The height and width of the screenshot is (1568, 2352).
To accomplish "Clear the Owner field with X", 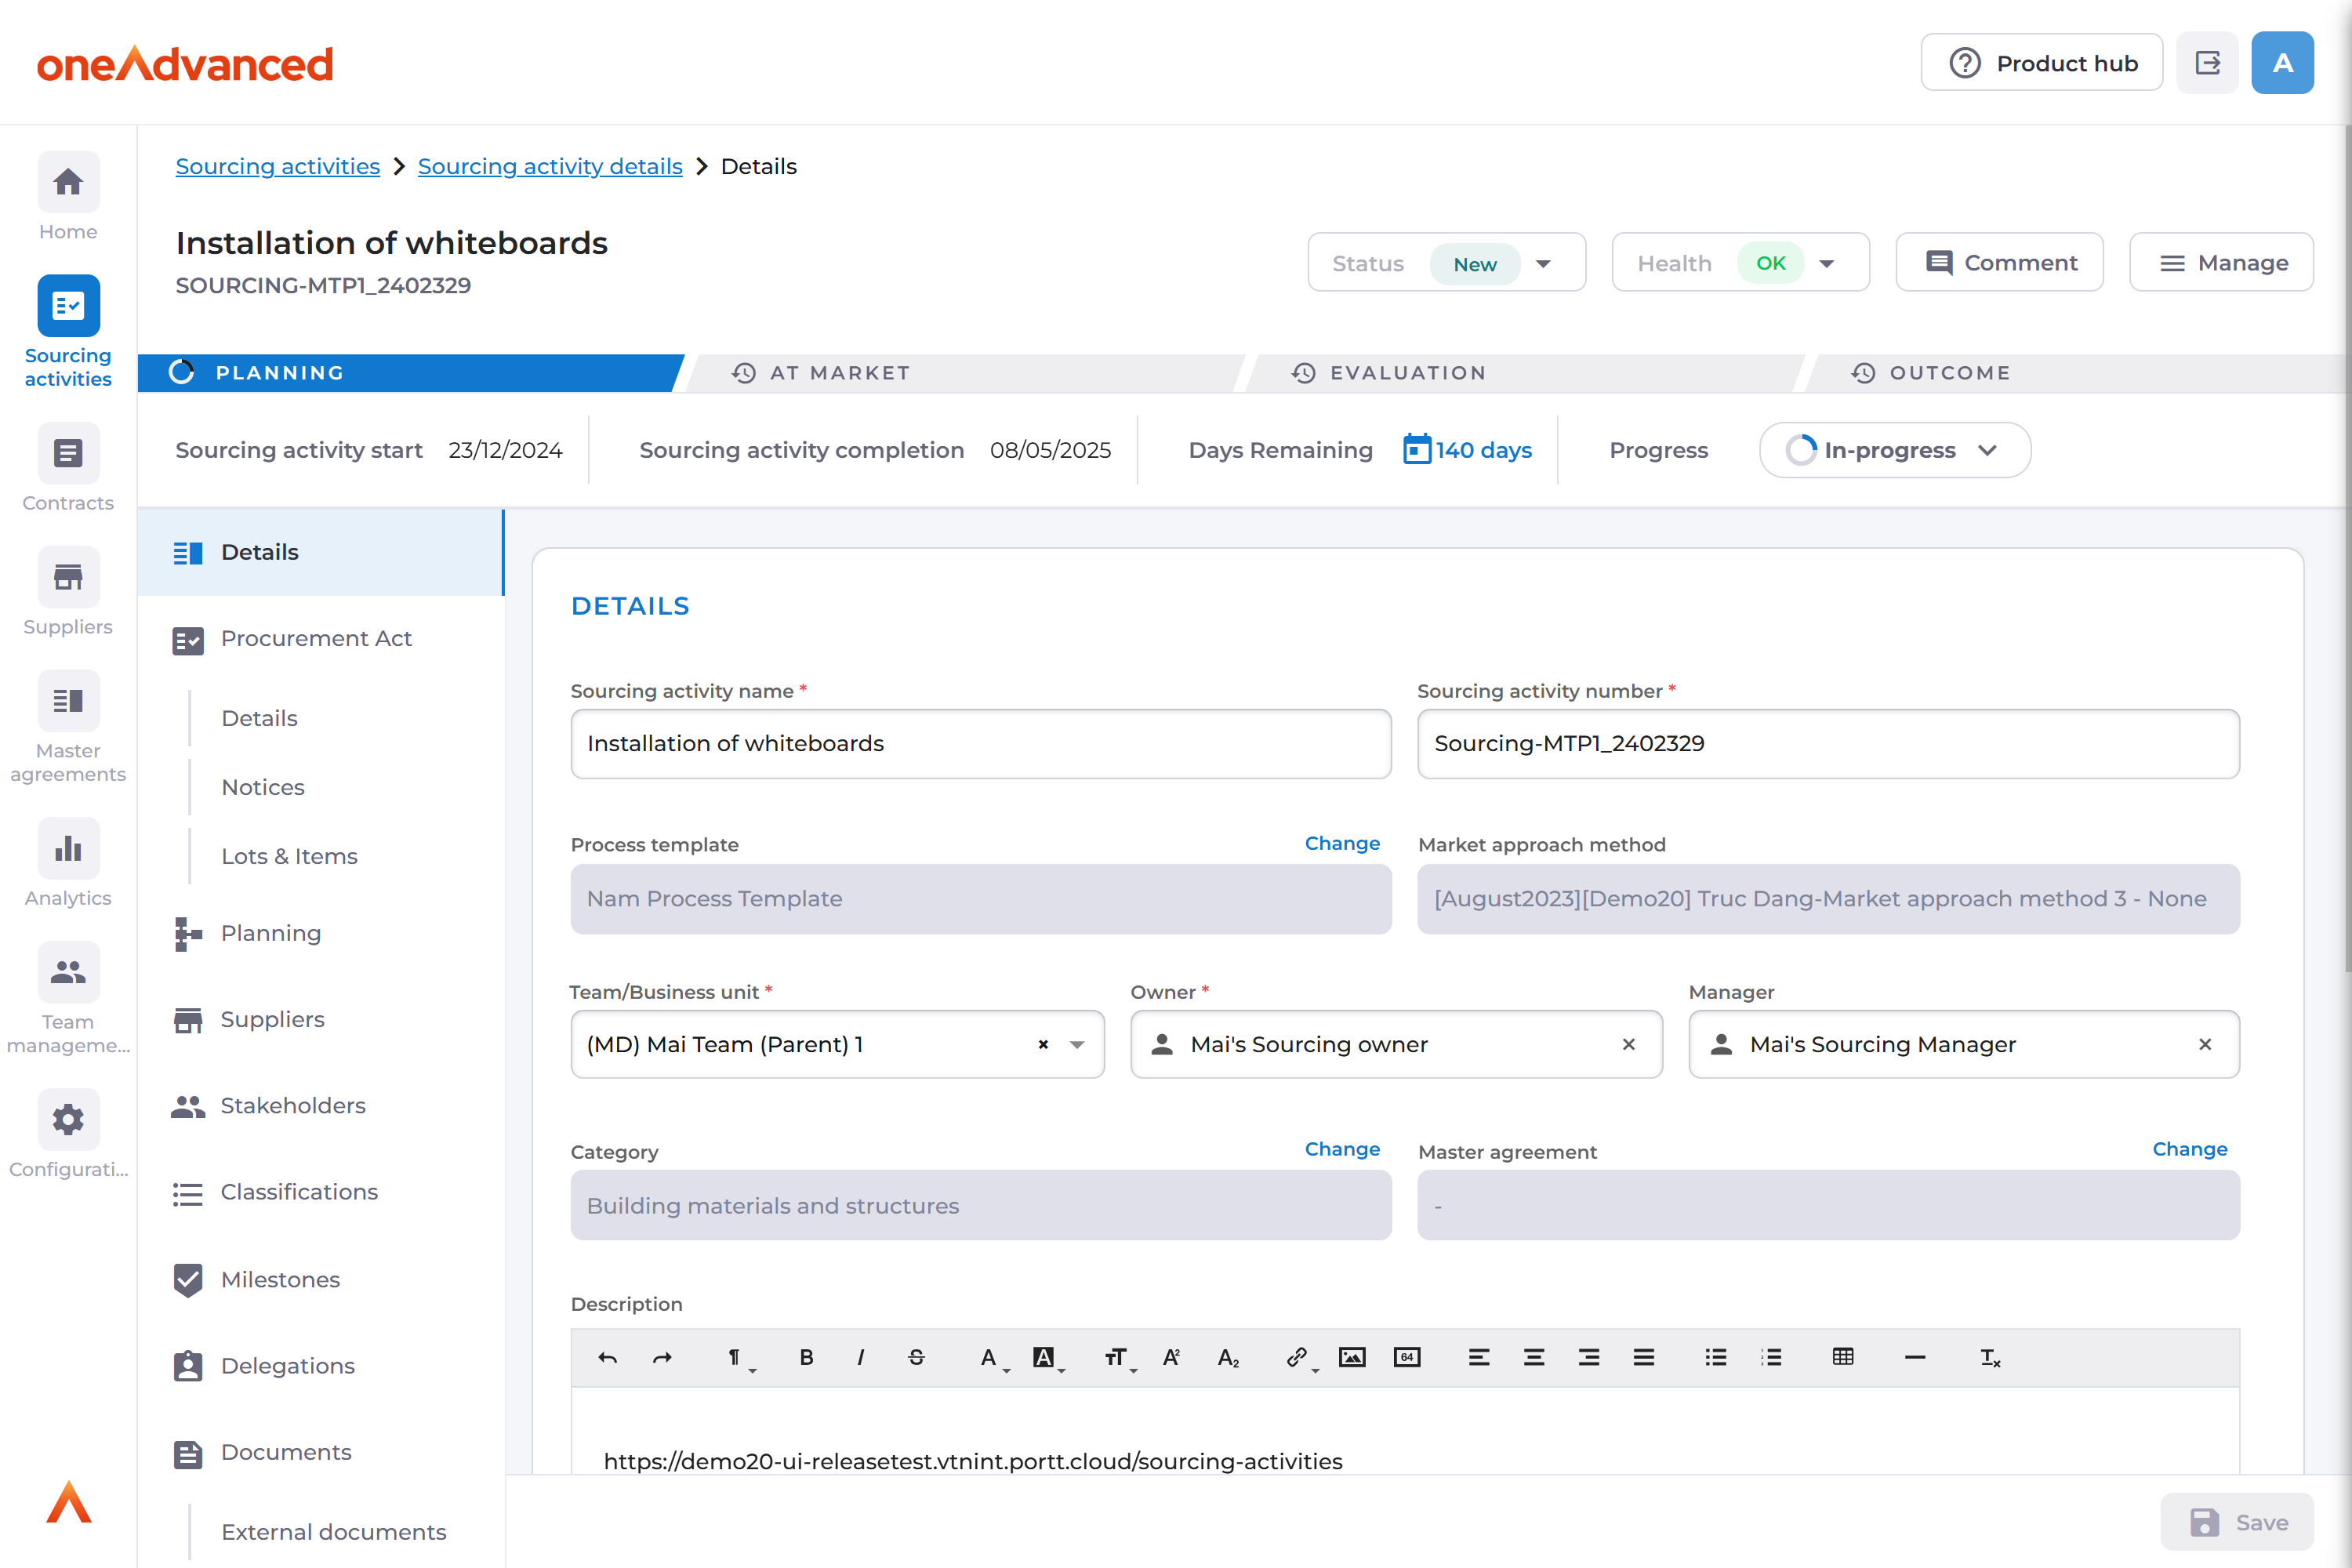I will 1628,1044.
